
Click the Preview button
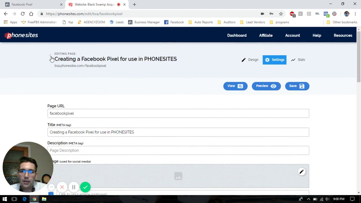266,86
